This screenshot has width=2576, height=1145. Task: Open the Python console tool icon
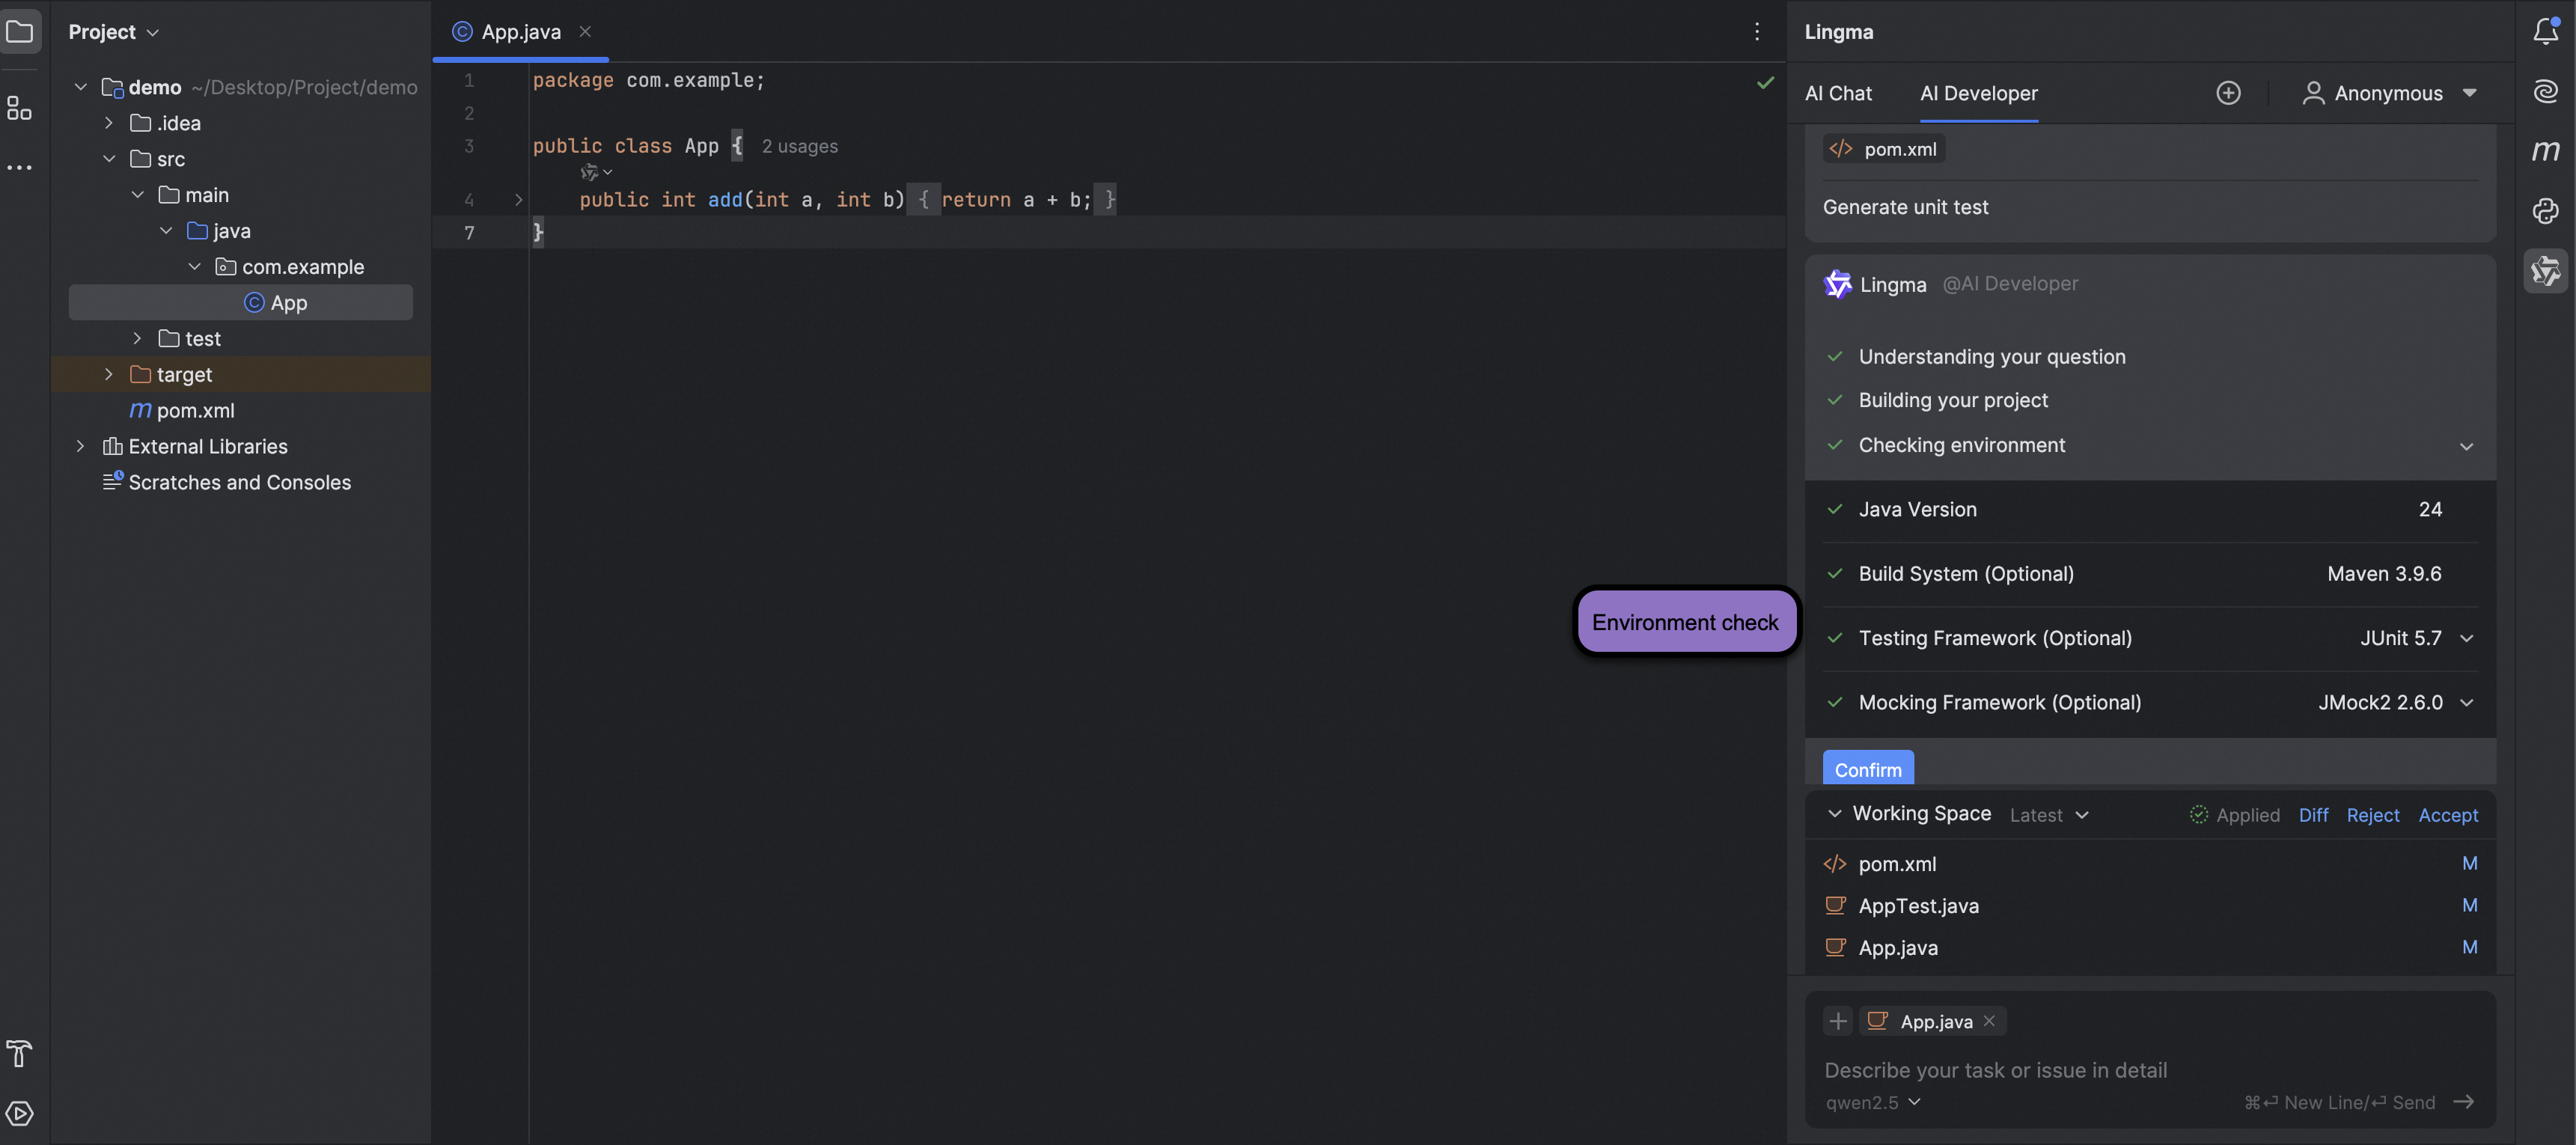pos(2545,211)
